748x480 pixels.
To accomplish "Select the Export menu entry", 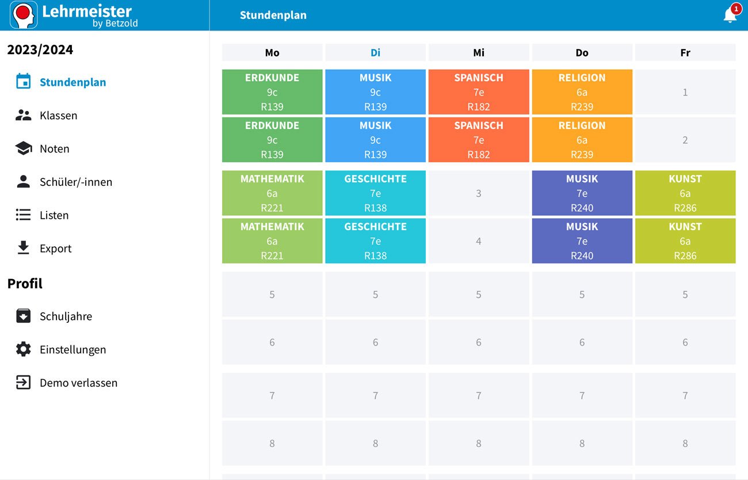I will coord(56,249).
